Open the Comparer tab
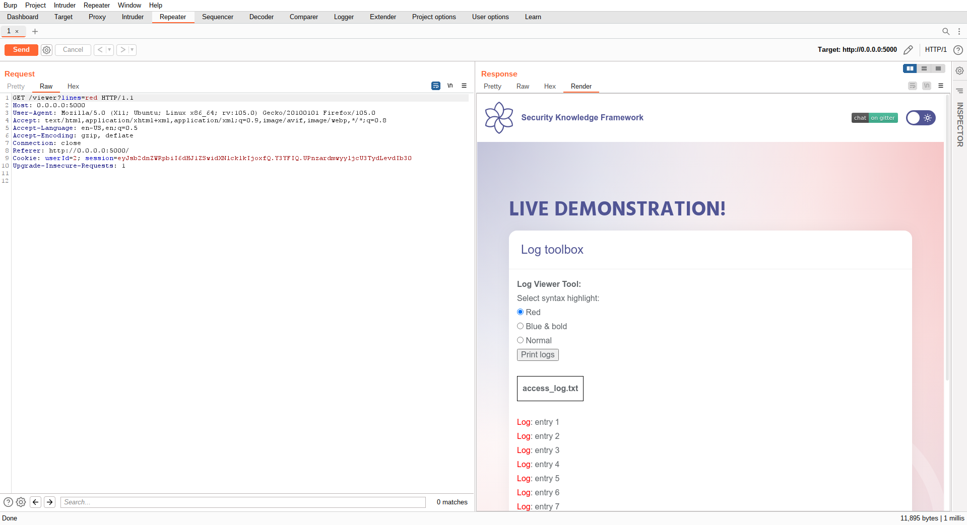967x525 pixels. tap(304, 17)
